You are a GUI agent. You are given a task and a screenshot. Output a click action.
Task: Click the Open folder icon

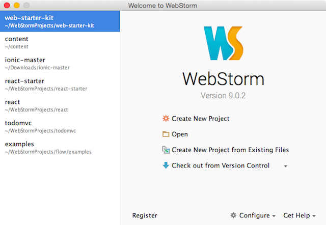pyautogui.click(x=166, y=134)
